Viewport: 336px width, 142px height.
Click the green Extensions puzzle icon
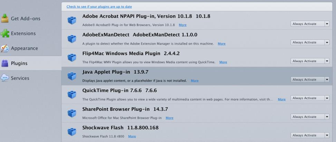[5, 33]
